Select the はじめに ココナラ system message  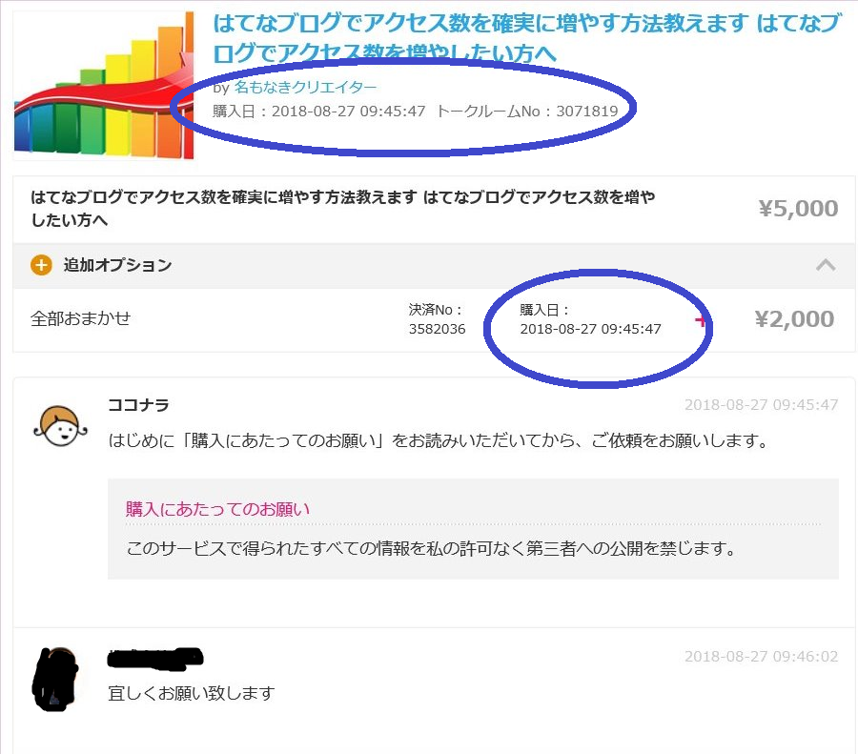[439, 440]
